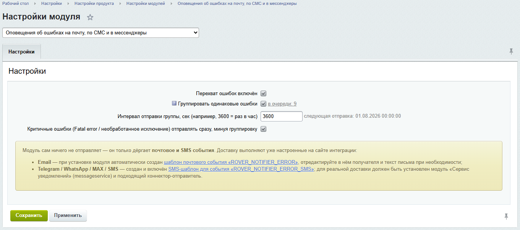Click the pin icon beside the Применить button
This screenshot has width=520, height=230.
click(506, 217)
